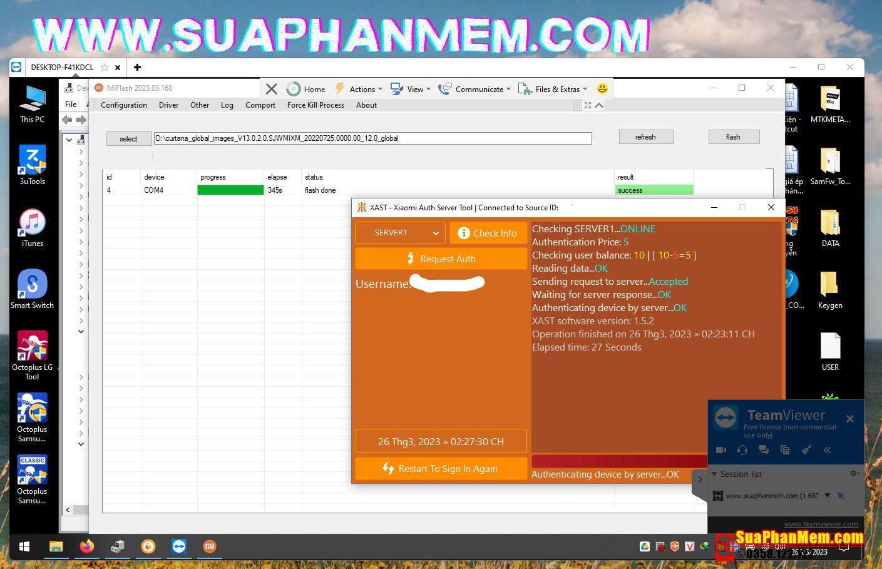This screenshot has width=882, height=569.
Task: Open the Driver menu
Action: click(168, 105)
